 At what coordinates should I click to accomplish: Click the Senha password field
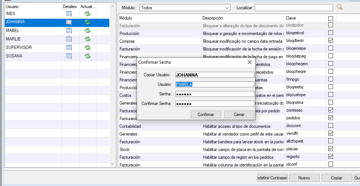[215, 94]
